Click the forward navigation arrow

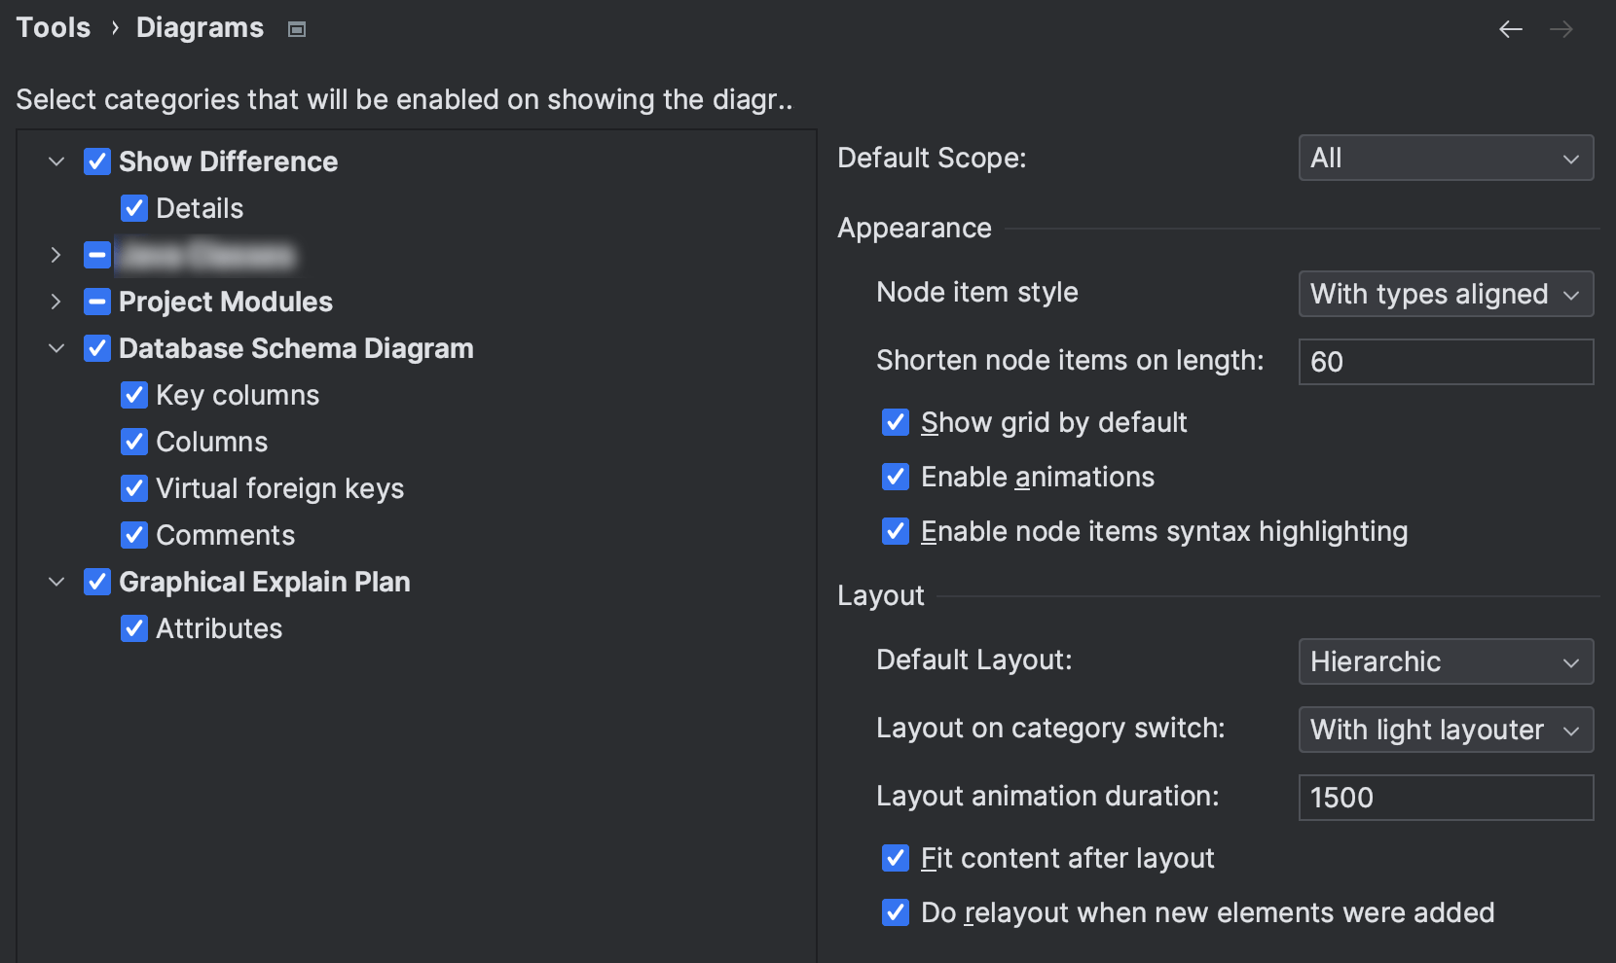click(1561, 29)
